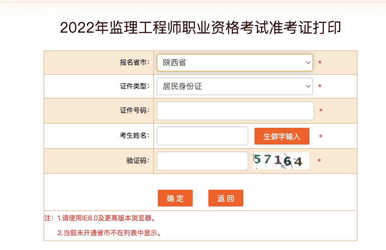The width and height of the screenshot is (386, 250).
Task: Click the captcha image showing 57164
Action: [281, 161]
